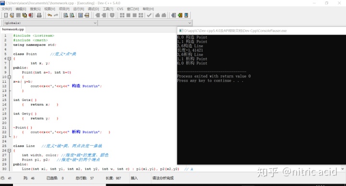
Task: Click the greyed Redo arrow icon
Action: tap(56, 15)
